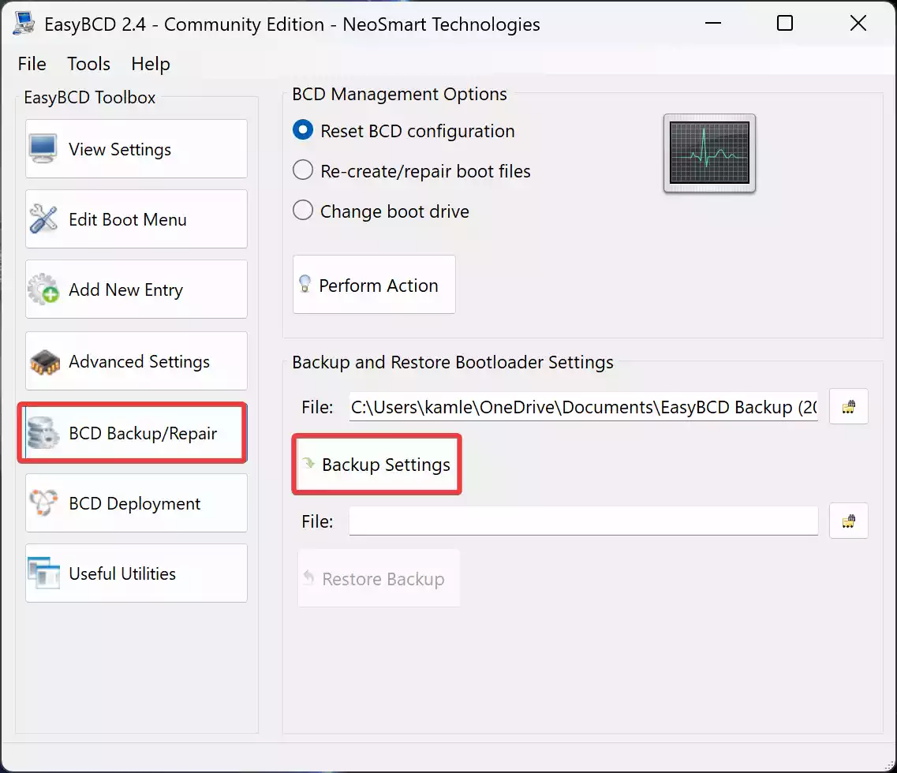Click the Edit Boot Menu tools icon
Viewport: 897px width, 773px height.
coord(43,219)
